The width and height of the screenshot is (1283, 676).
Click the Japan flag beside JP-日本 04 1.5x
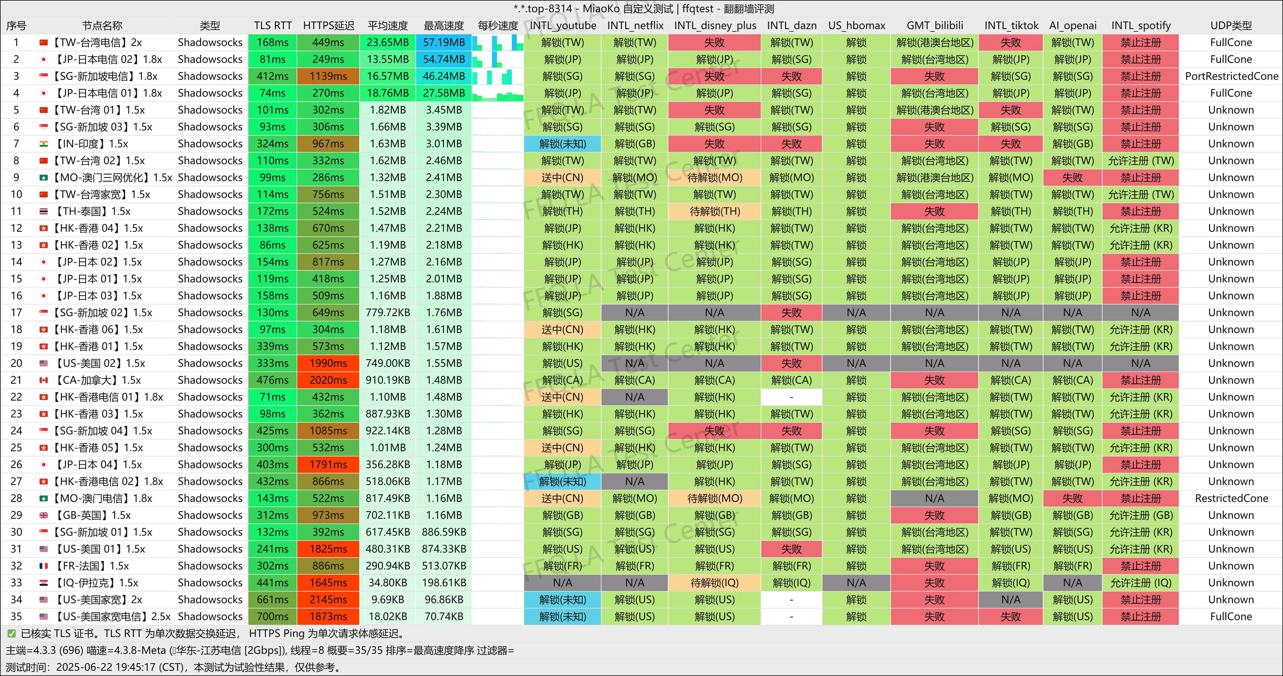click(x=43, y=465)
